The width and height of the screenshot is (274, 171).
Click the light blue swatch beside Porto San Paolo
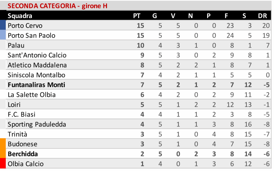pos(3,35)
